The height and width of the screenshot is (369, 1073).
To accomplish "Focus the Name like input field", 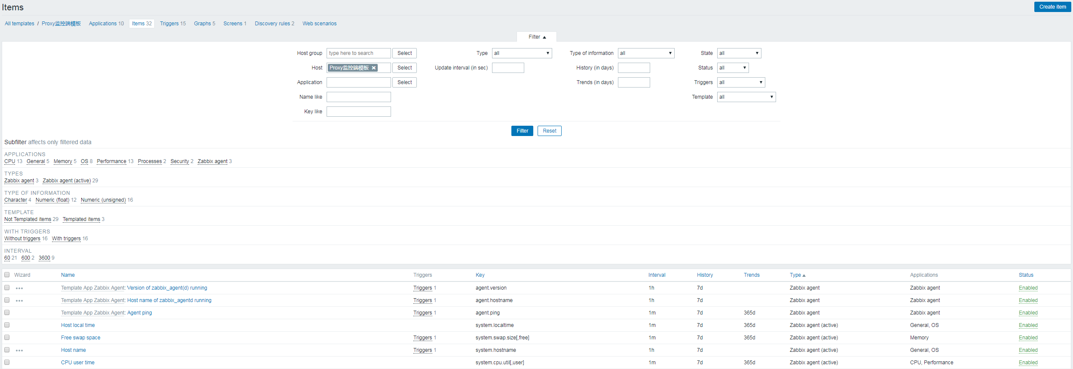I will click(359, 97).
